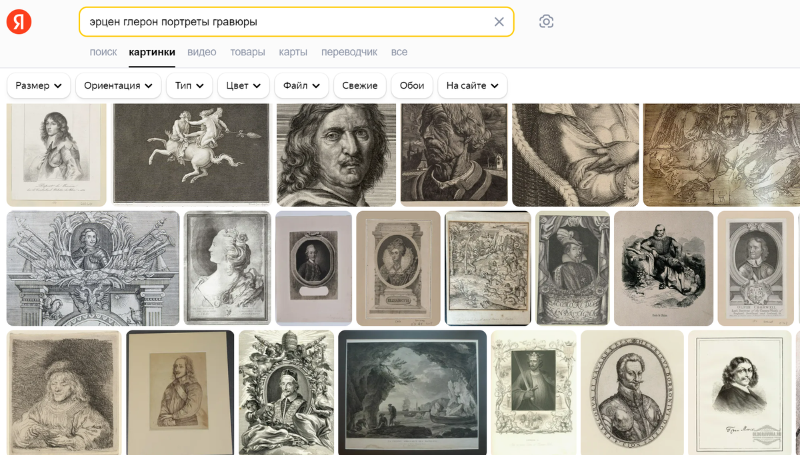Open the bearded man portrait on beige mount
800x455 pixels.
[180, 392]
